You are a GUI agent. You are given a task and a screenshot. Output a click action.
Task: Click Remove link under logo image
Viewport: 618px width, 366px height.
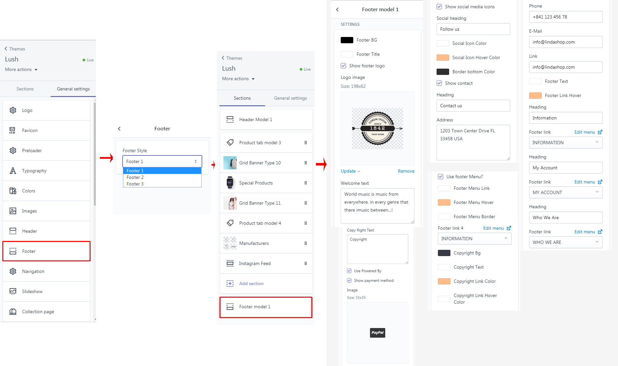tap(406, 171)
